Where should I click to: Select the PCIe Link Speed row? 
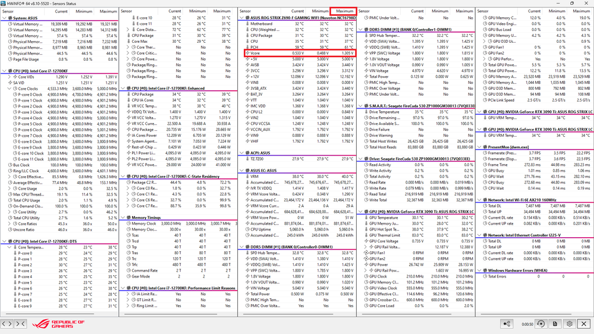pyautogui.click(x=535, y=100)
